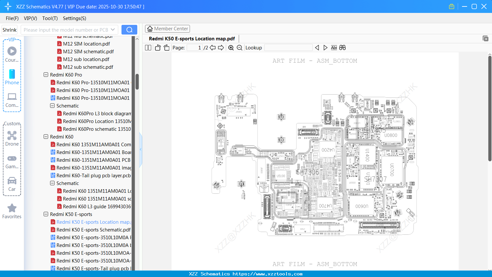Click the XZZ app logo
492x277 pixels.
click(x=8, y=6)
